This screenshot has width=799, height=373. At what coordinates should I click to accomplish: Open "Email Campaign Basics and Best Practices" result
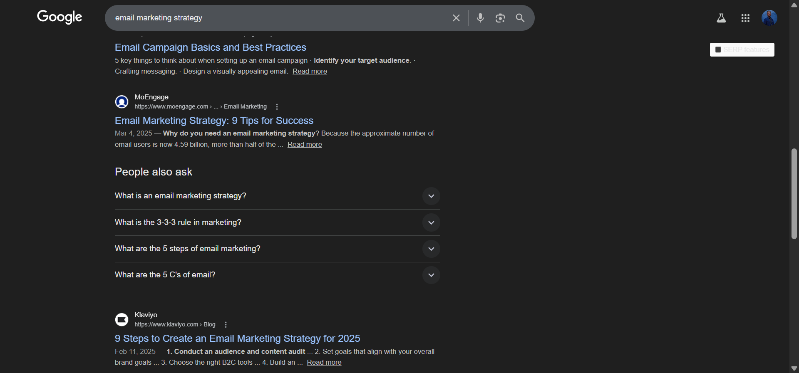[x=210, y=47]
